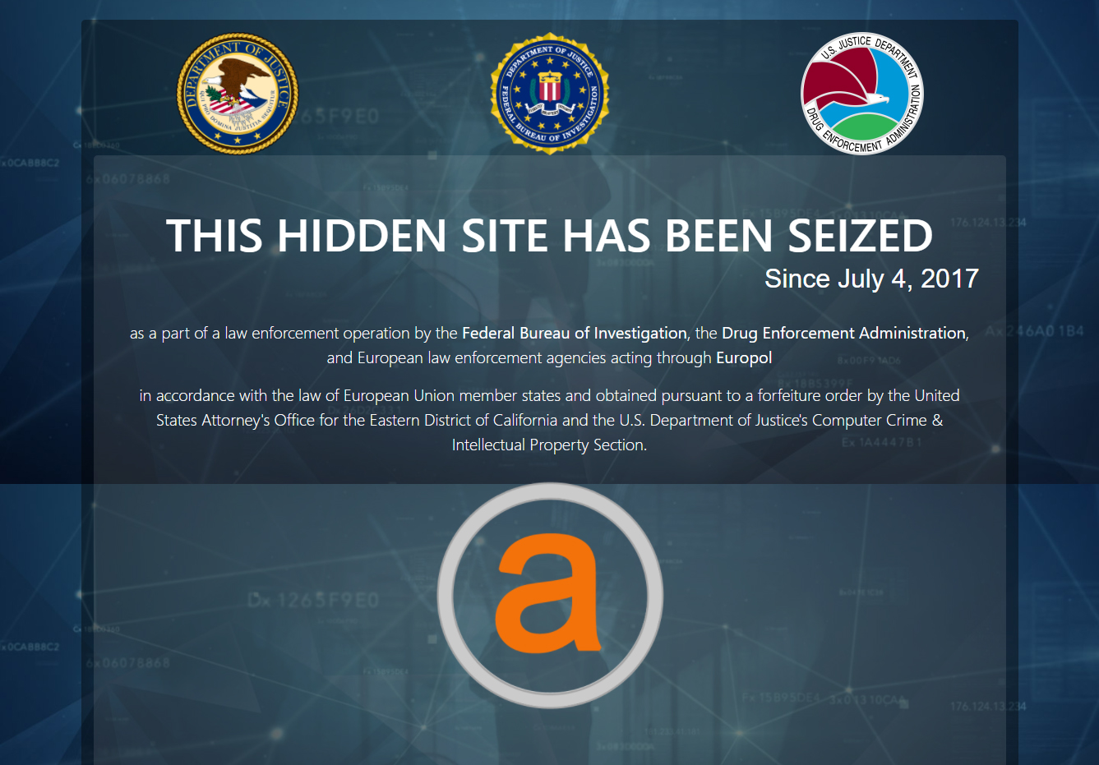Screen dimensions: 1099x765
Task: Click 'Computer Crime &' text
Action: pyautogui.click(x=878, y=420)
